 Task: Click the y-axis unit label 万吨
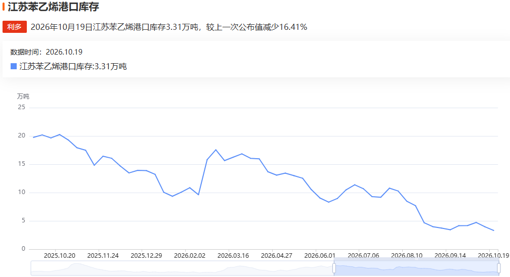click(x=23, y=96)
